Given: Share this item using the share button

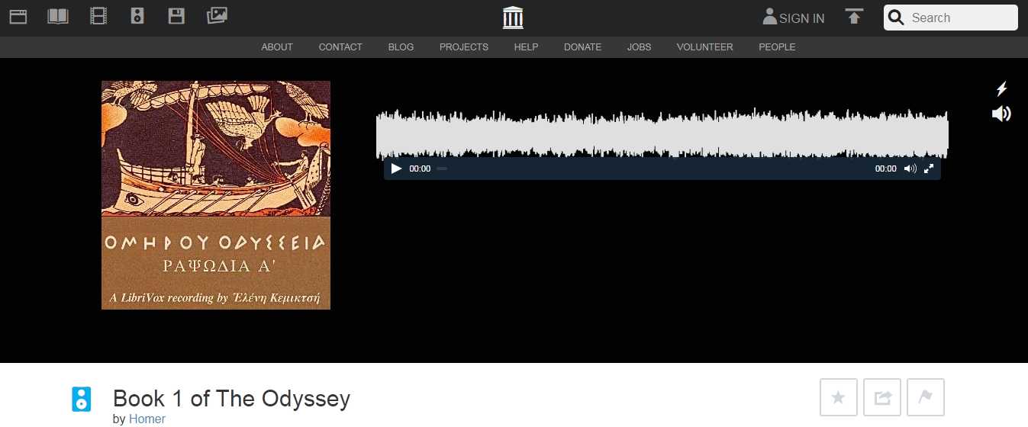Looking at the screenshot, I should (x=882, y=397).
